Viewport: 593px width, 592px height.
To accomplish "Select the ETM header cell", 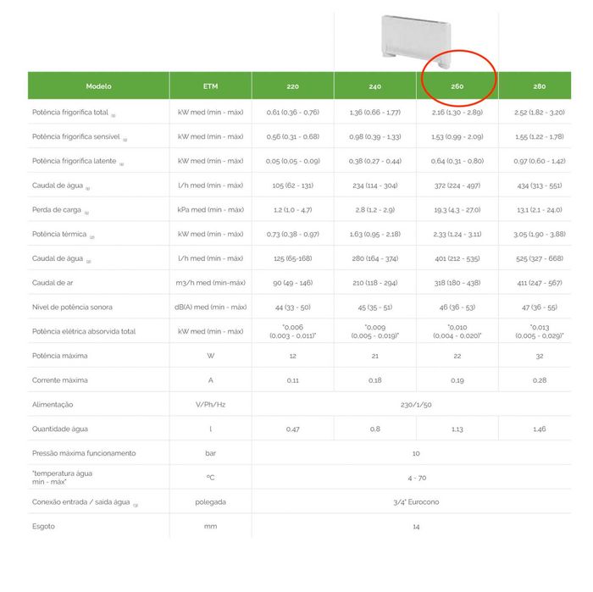I will coord(210,86).
